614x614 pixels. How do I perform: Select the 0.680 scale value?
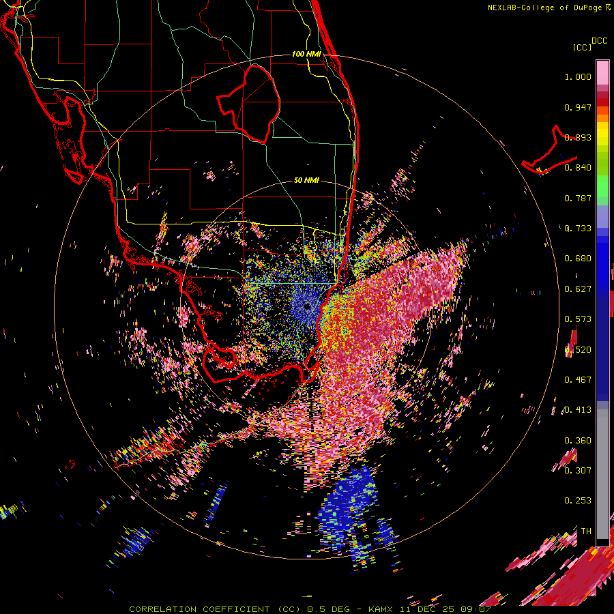coord(578,259)
